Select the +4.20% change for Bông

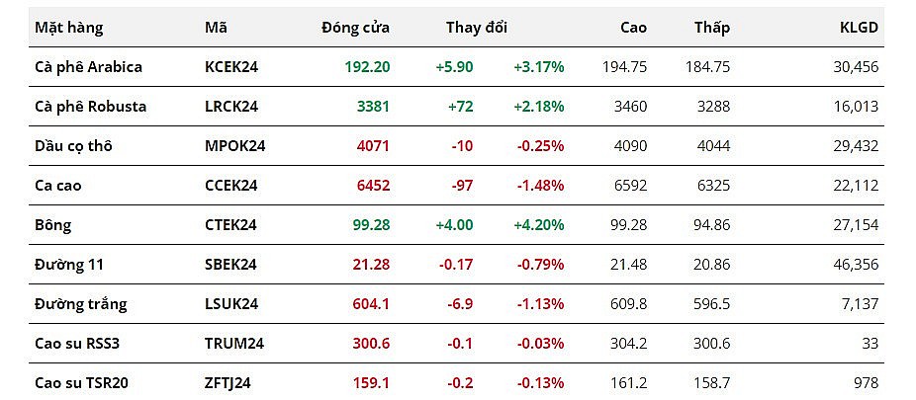538,225
